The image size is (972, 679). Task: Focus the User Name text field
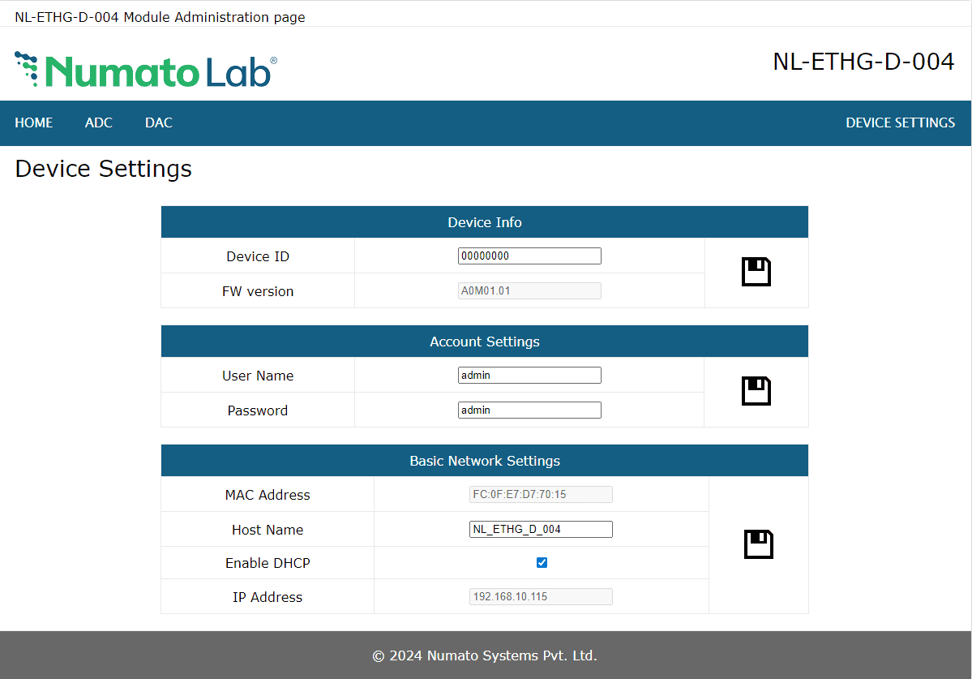tap(529, 375)
